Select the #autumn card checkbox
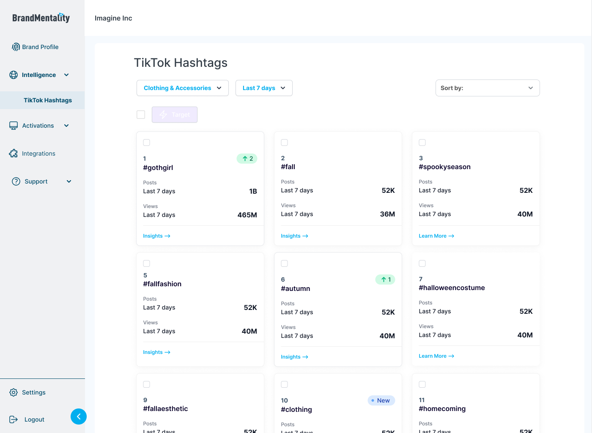The width and height of the screenshot is (592, 433). (x=284, y=263)
